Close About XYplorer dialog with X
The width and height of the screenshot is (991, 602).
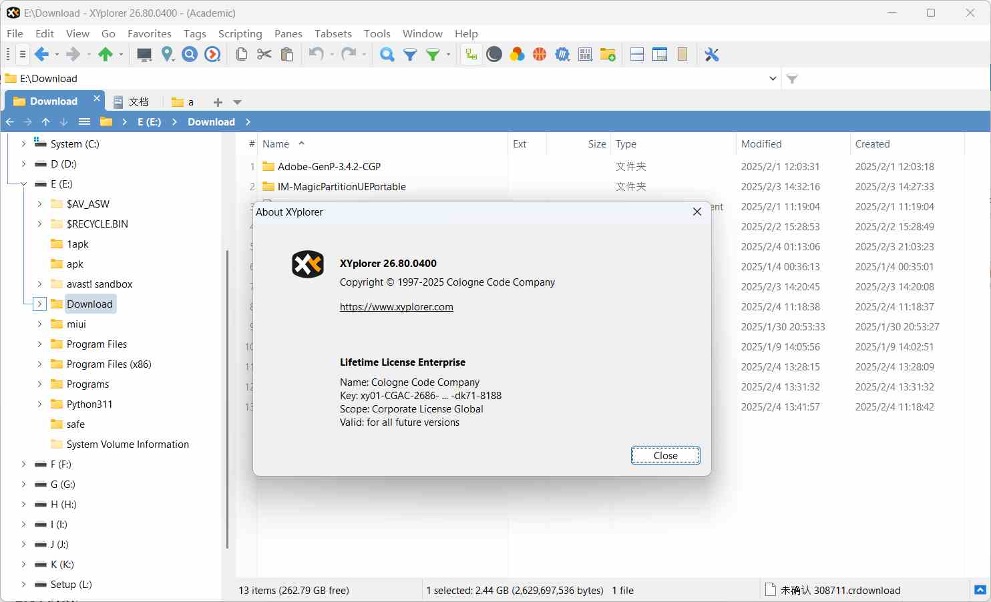(697, 212)
